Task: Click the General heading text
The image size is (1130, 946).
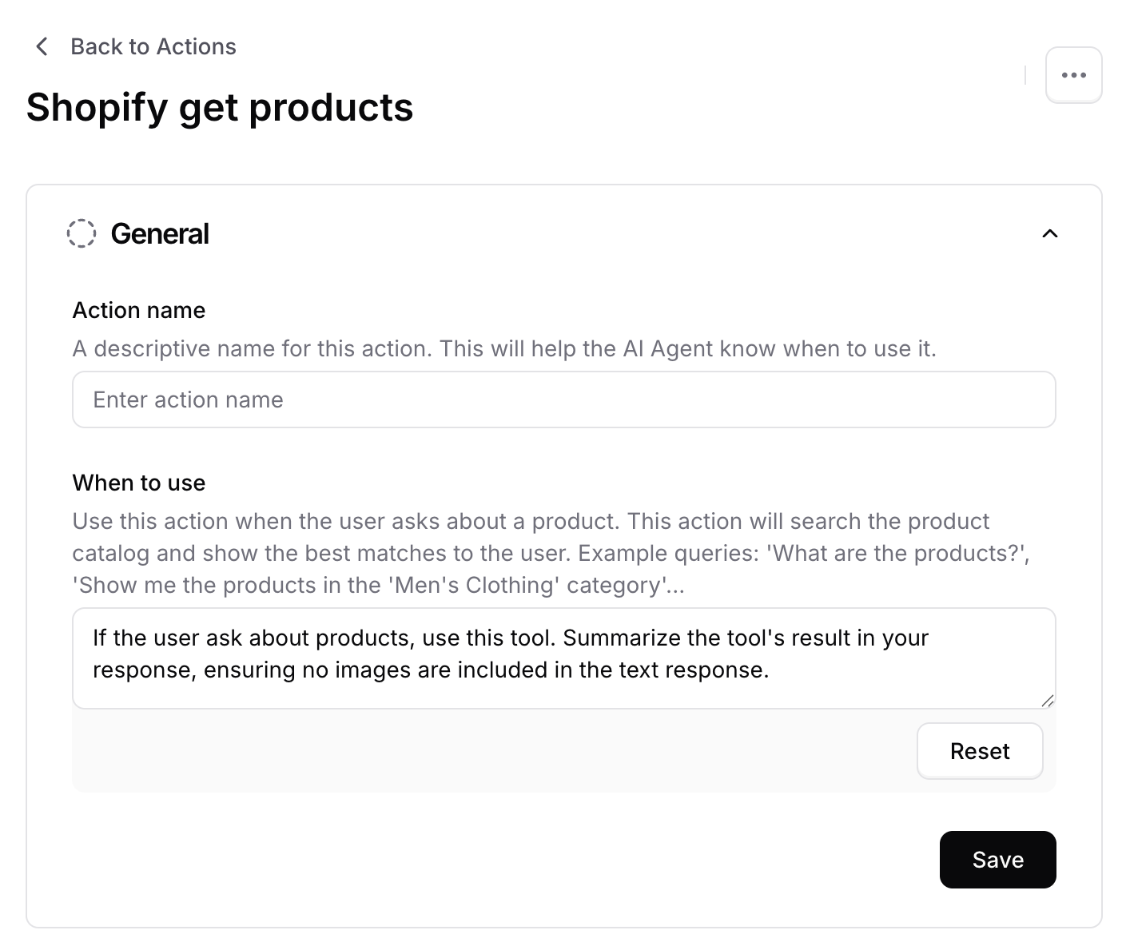Action: tap(159, 234)
